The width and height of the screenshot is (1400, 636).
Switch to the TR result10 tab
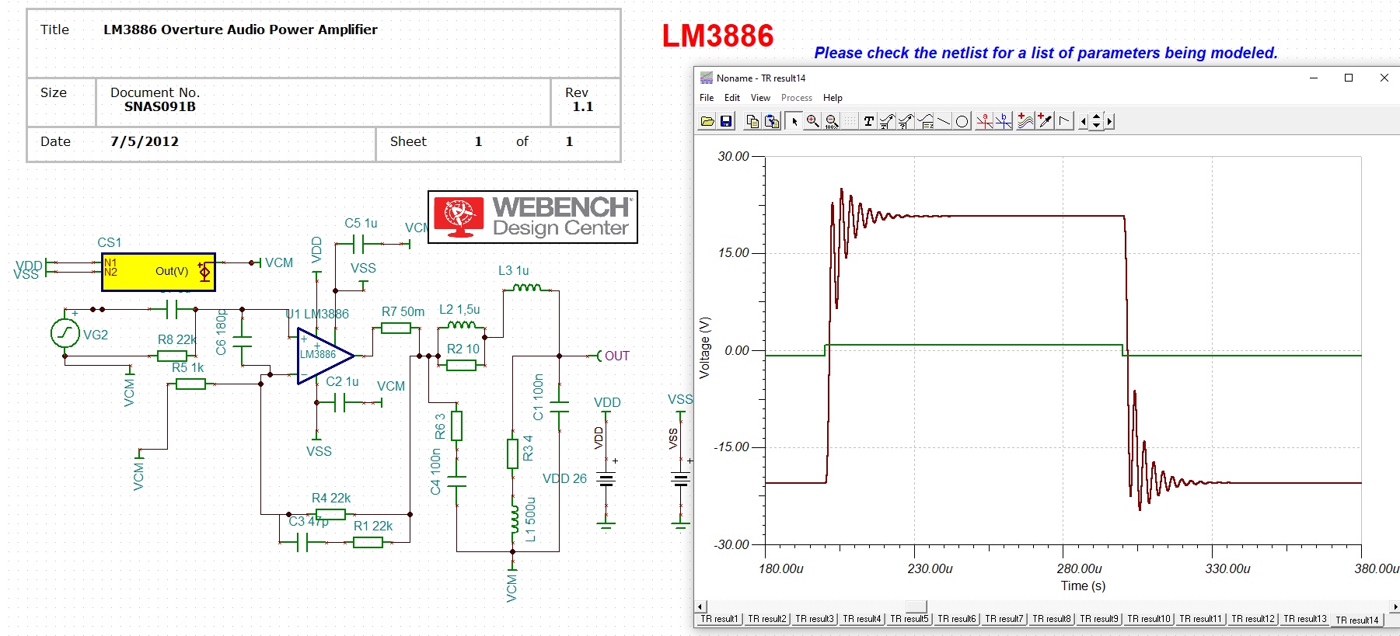(1148, 619)
